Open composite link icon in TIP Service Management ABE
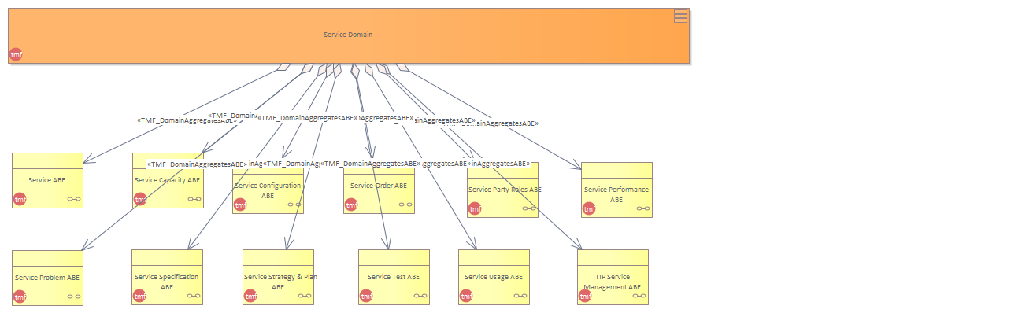The width and height of the screenshot is (1033, 328). [x=639, y=297]
